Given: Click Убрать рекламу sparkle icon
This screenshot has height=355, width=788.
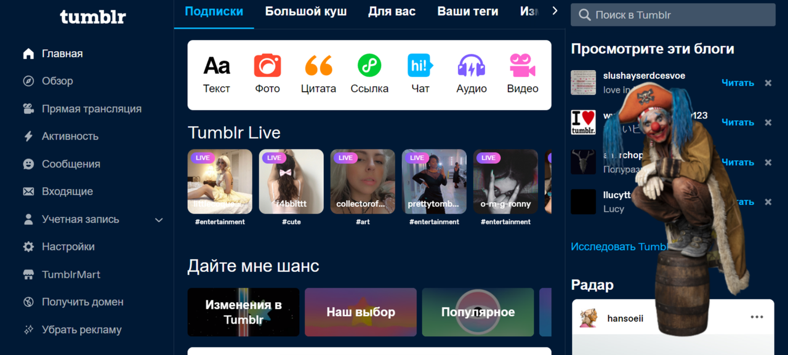Looking at the screenshot, I should [x=28, y=330].
